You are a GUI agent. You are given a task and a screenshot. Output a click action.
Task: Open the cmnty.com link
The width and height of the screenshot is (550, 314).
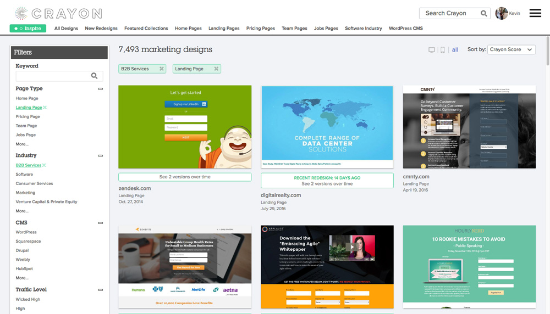tap(416, 177)
